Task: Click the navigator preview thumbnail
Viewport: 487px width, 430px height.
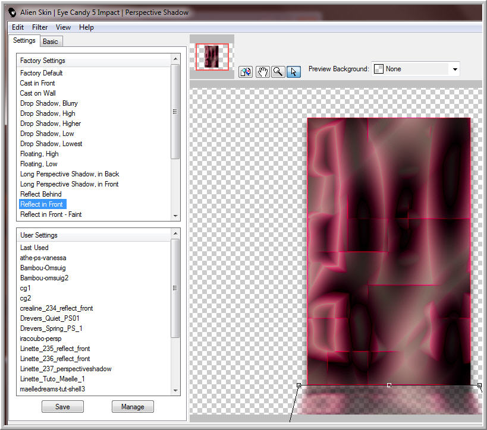Action: click(x=212, y=57)
